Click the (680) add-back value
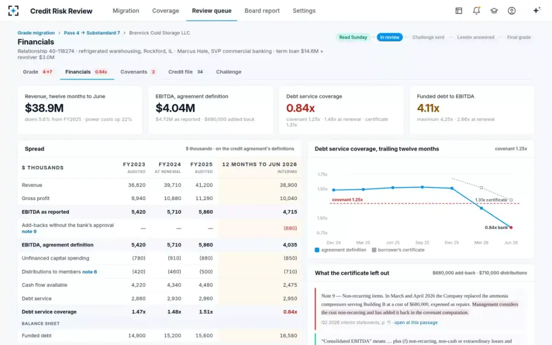 [x=290, y=228]
